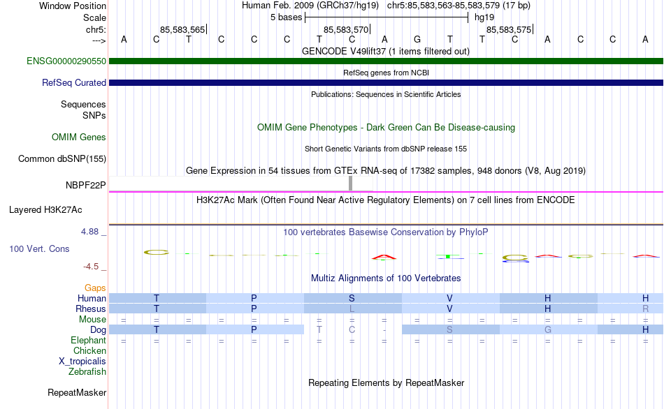Select the Human alignment row label
This screenshot has width=664, height=409.
(x=92, y=298)
